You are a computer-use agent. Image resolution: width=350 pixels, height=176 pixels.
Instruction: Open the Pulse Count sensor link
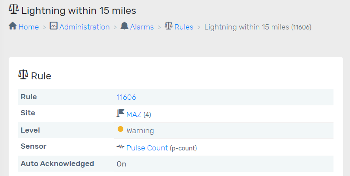pyautogui.click(x=147, y=148)
